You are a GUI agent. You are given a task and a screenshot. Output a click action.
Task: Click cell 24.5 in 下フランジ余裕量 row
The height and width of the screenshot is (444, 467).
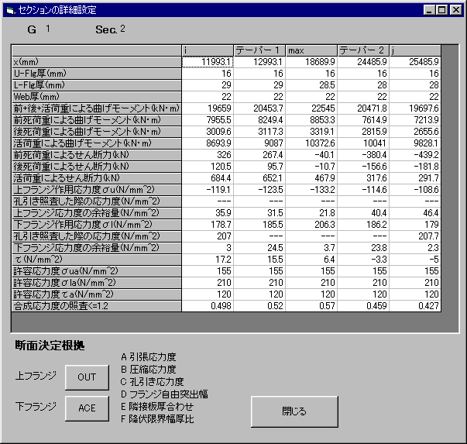tap(259, 248)
